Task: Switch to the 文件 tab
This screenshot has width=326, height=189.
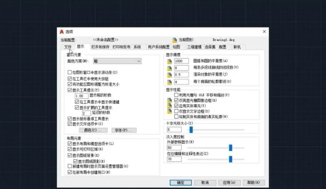Action: click(68, 47)
